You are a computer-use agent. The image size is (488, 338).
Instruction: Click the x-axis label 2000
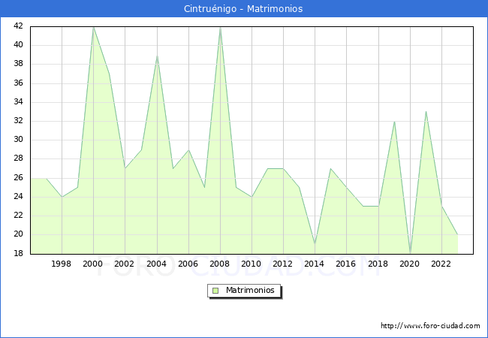pyautogui.click(x=93, y=264)
